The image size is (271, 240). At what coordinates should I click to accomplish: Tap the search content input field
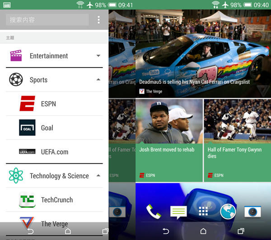pyautogui.click(x=47, y=20)
